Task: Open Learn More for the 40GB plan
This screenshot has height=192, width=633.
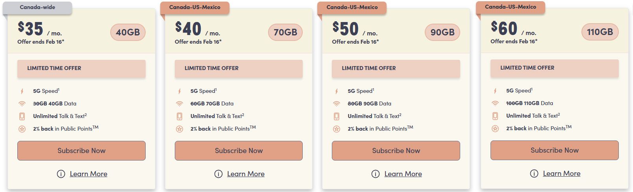Action: coord(89,174)
